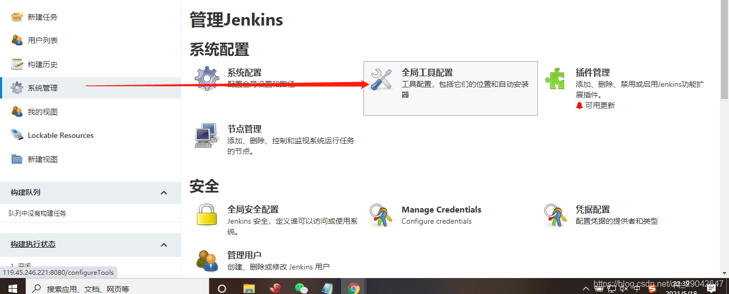Open the 新建任务 icon in sidebar
The image size is (729, 294).
(17, 17)
